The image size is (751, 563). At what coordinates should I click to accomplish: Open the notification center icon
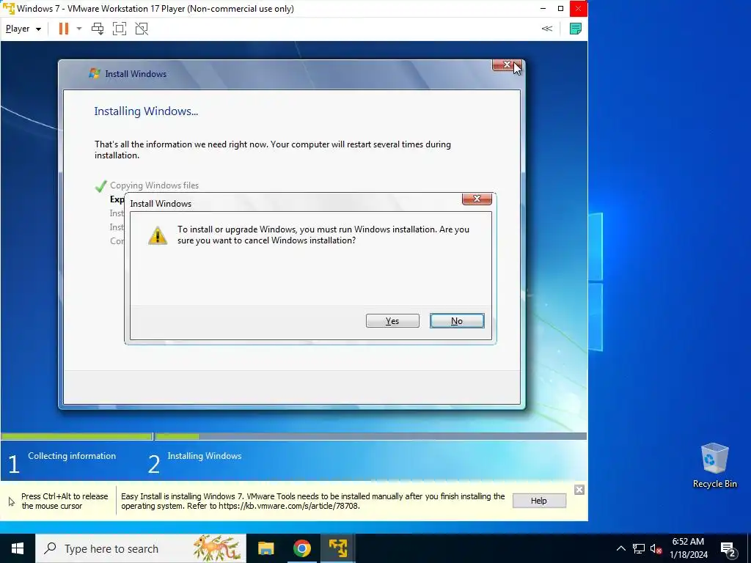point(728,549)
